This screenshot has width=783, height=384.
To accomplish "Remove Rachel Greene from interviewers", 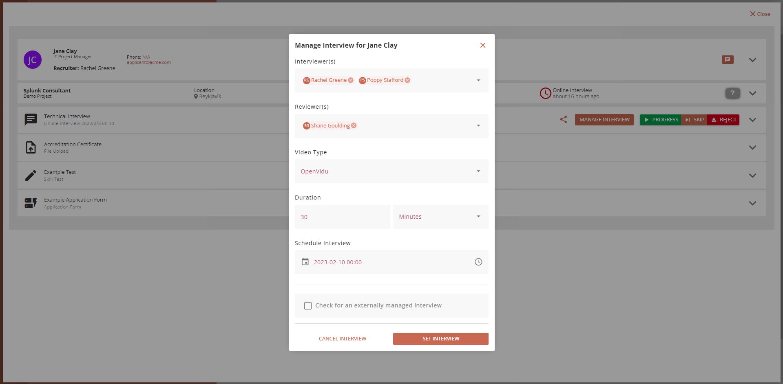I will click(x=351, y=80).
